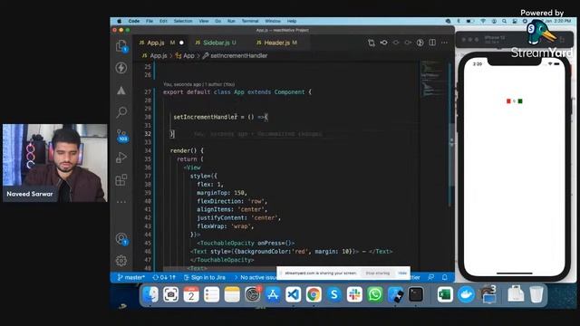Open the Extensions view
This screenshot has height=326, width=580.
point(121,180)
